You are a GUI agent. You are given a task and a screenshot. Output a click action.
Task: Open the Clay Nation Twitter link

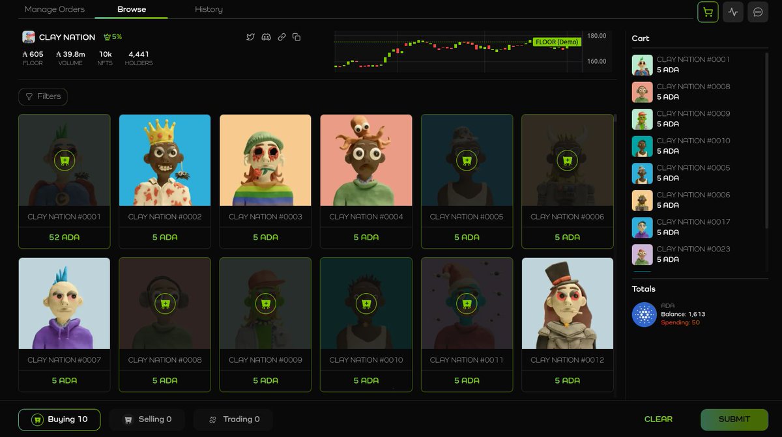point(250,37)
